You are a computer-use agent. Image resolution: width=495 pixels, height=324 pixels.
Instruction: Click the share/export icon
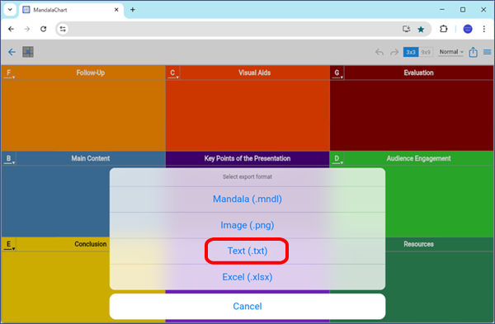point(473,52)
